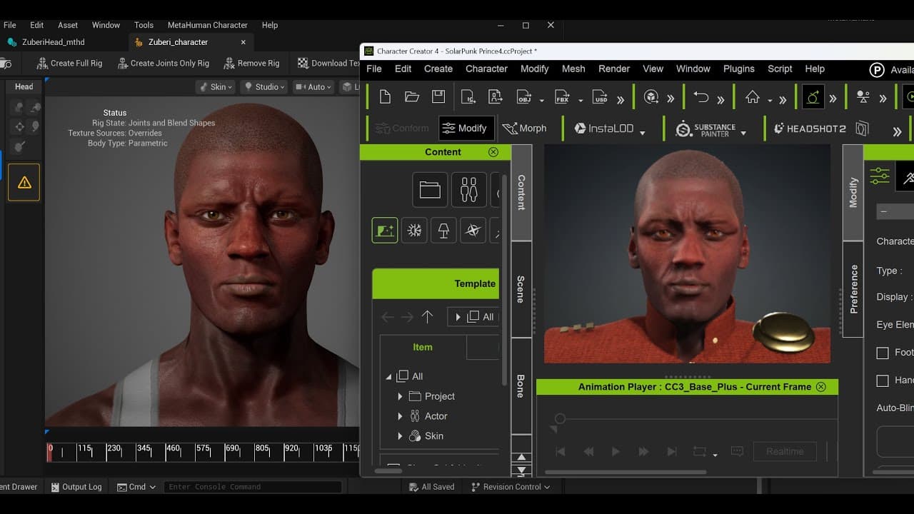Collapse the All tree root node
Image resolution: width=914 pixels, height=514 pixels.
[x=388, y=376]
